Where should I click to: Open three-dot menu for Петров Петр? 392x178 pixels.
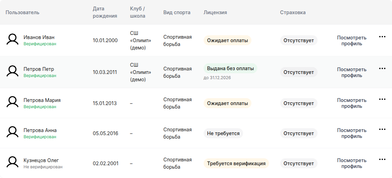(x=382, y=68)
